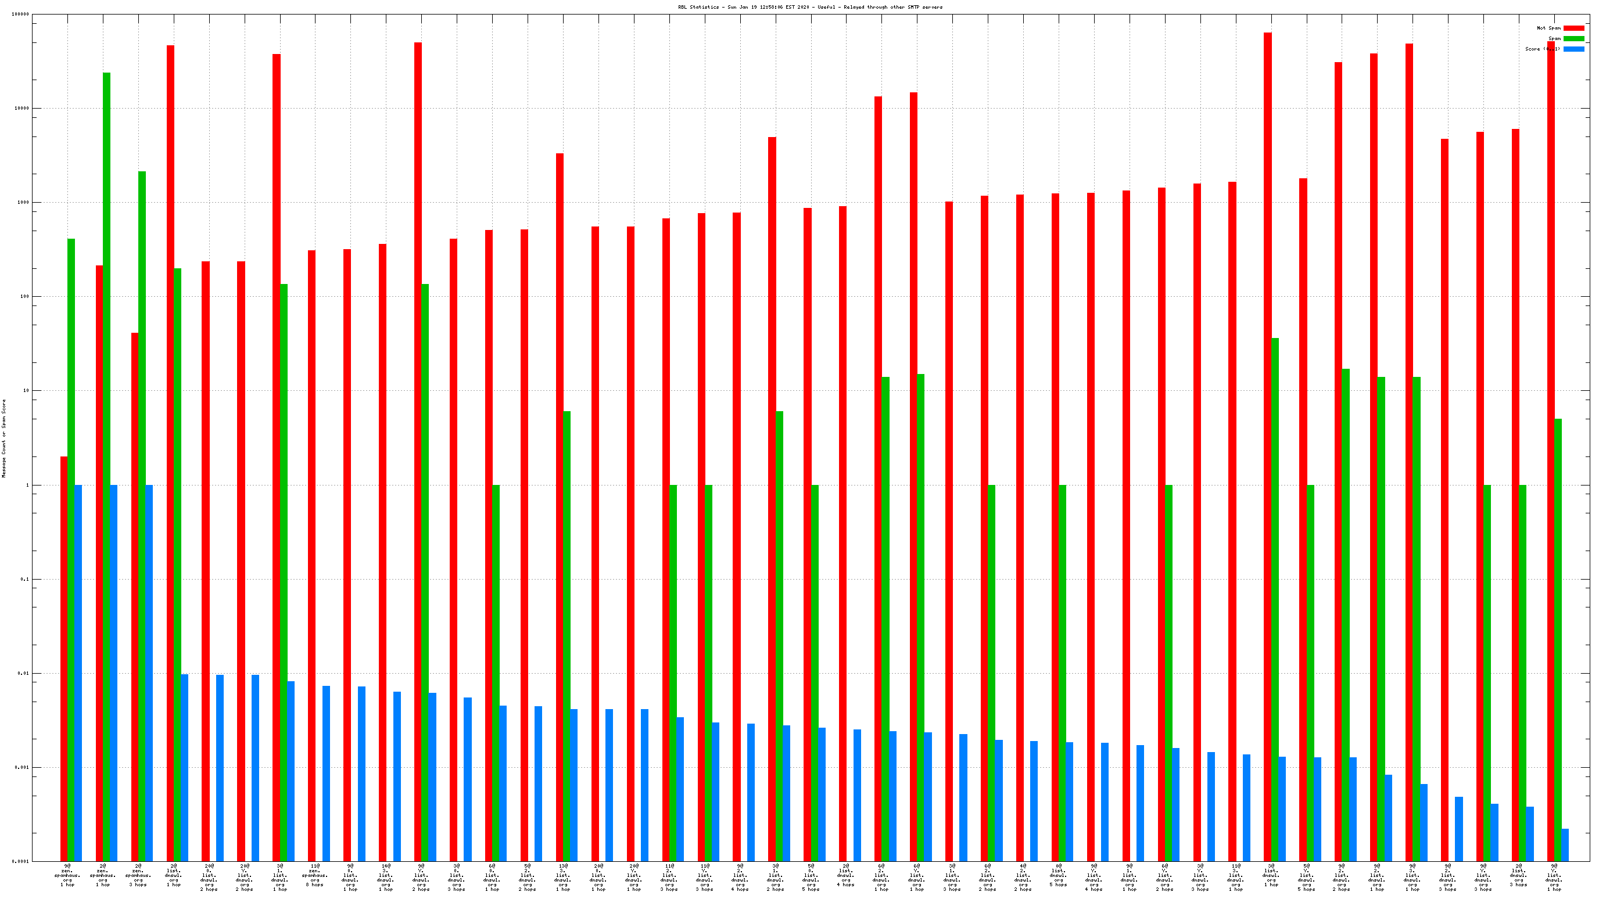Viewport: 1599px width, 899px height.
Task: Click the '2@ list.dnswl.org 1 hop' x-axis label
Action: coord(173,875)
